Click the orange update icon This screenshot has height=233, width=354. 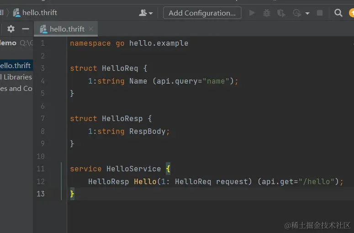point(352,13)
